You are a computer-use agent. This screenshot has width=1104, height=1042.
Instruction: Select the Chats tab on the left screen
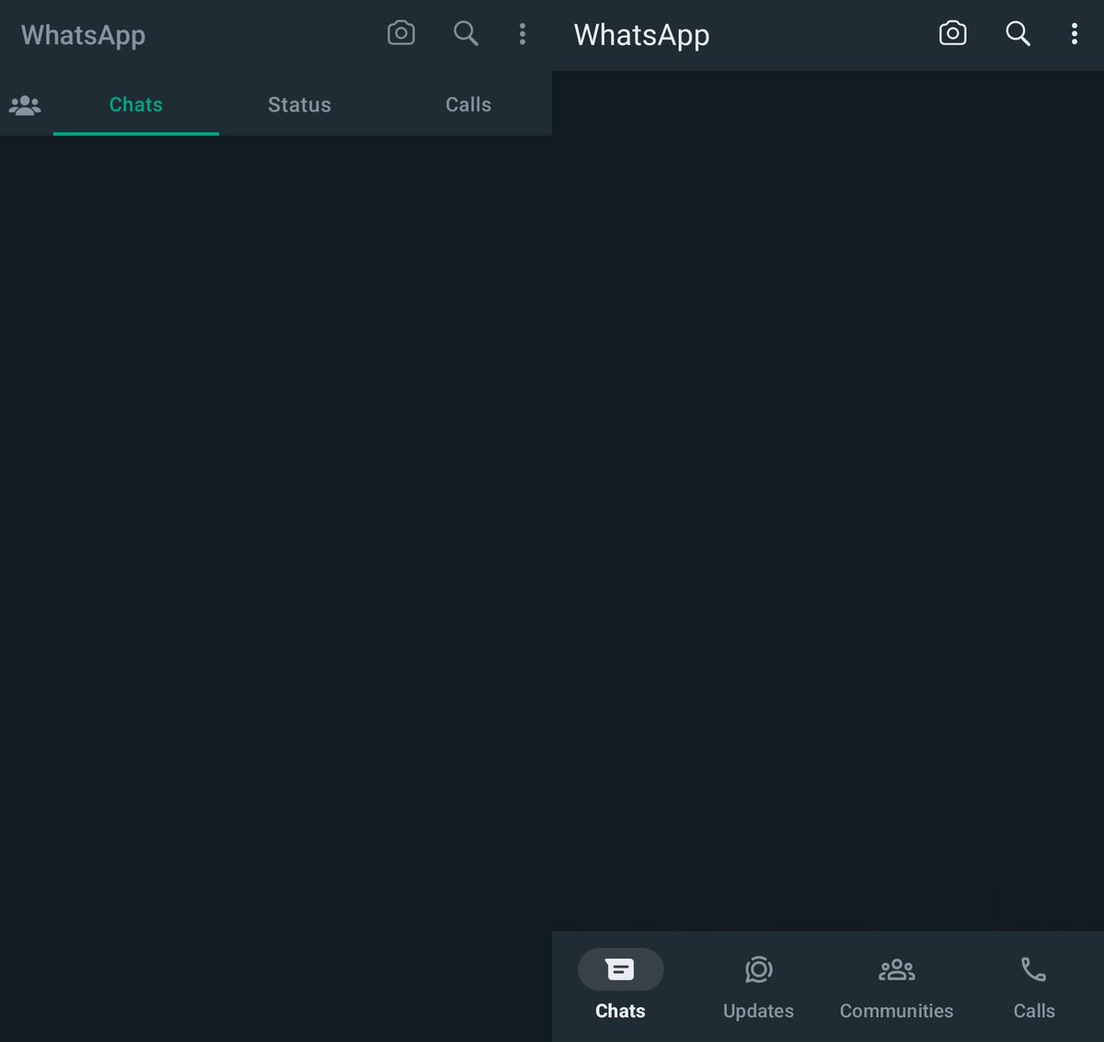coord(135,105)
